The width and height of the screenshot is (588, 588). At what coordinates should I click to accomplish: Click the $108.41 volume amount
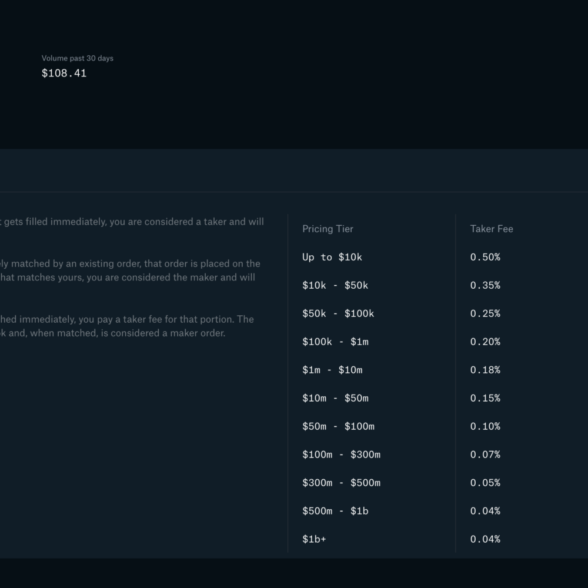(x=64, y=73)
